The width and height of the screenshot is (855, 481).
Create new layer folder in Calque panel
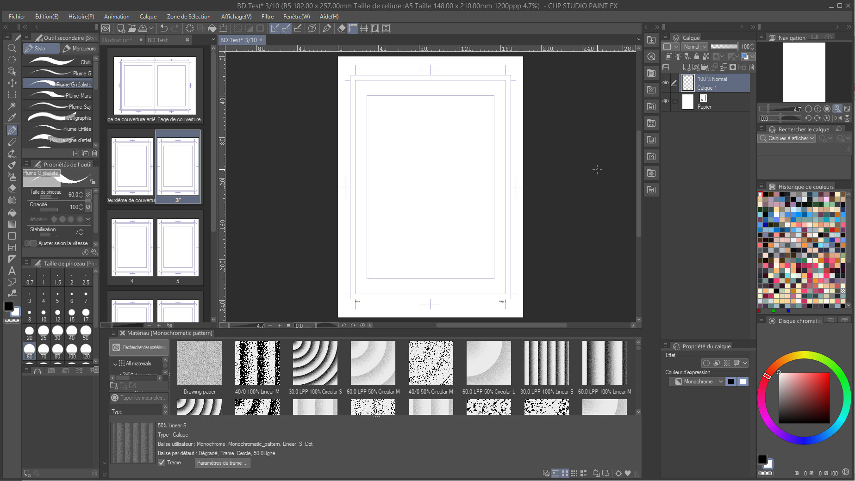pos(705,68)
